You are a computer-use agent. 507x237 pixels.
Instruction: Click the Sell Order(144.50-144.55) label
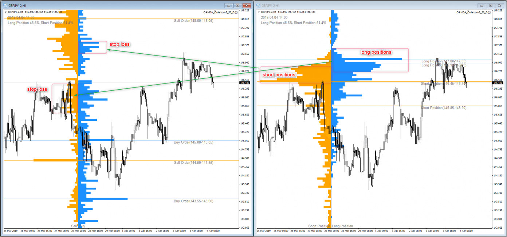click(x=193, y=163)
